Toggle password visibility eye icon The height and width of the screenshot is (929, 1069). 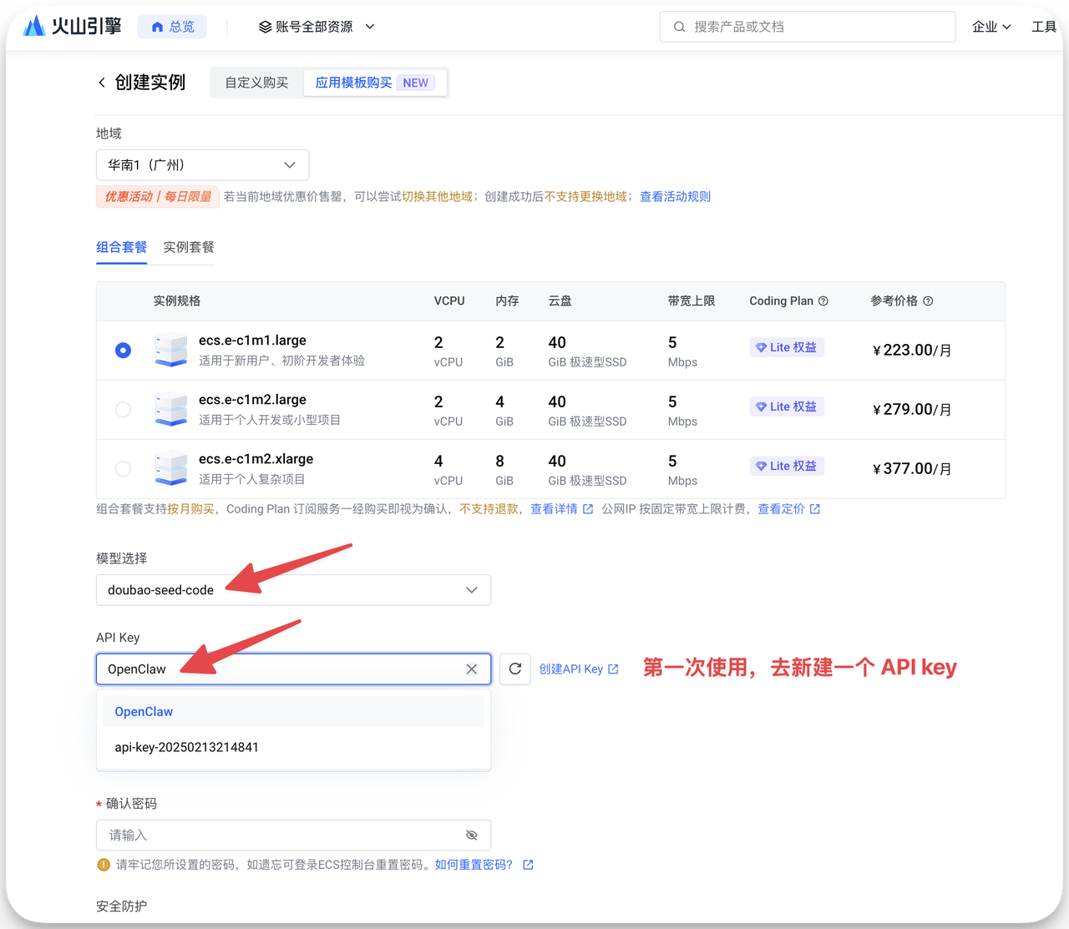tap(472, 836)
